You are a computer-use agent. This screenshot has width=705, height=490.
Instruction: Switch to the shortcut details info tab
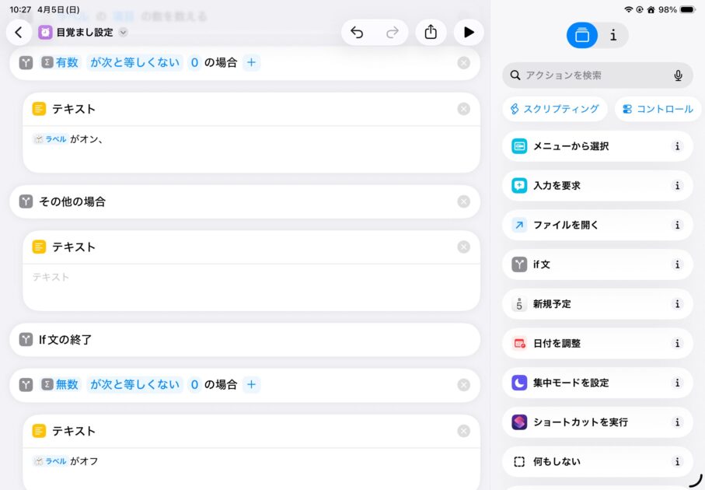(613, 35)
